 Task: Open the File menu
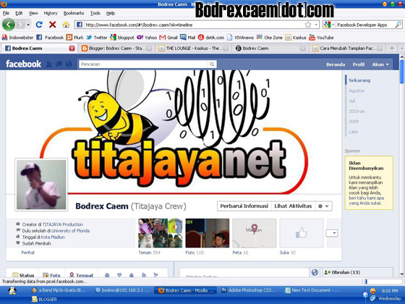pos(6,13)
